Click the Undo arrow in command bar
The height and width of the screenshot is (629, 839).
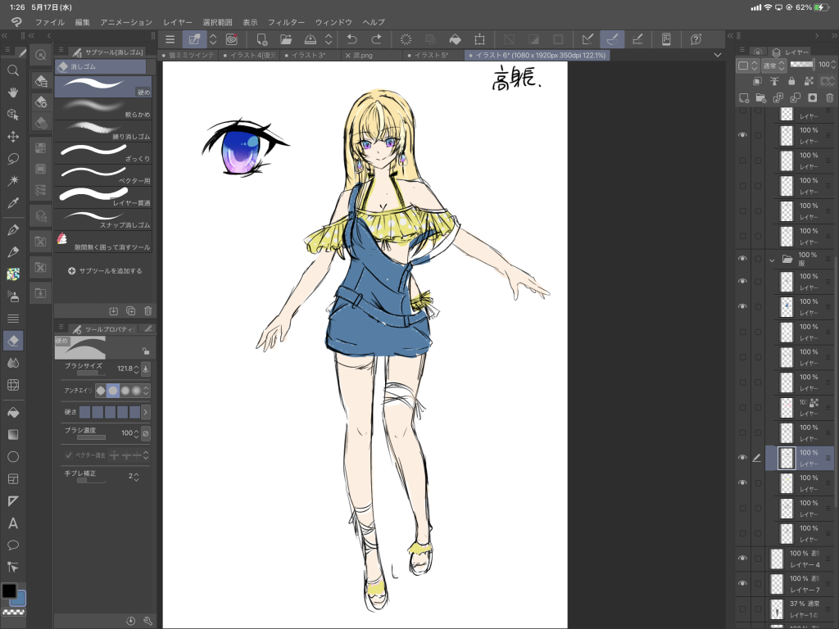[352, 38]
